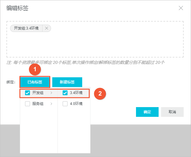
Task: Confirm with the 确定 button
Action: coord(147,112)
